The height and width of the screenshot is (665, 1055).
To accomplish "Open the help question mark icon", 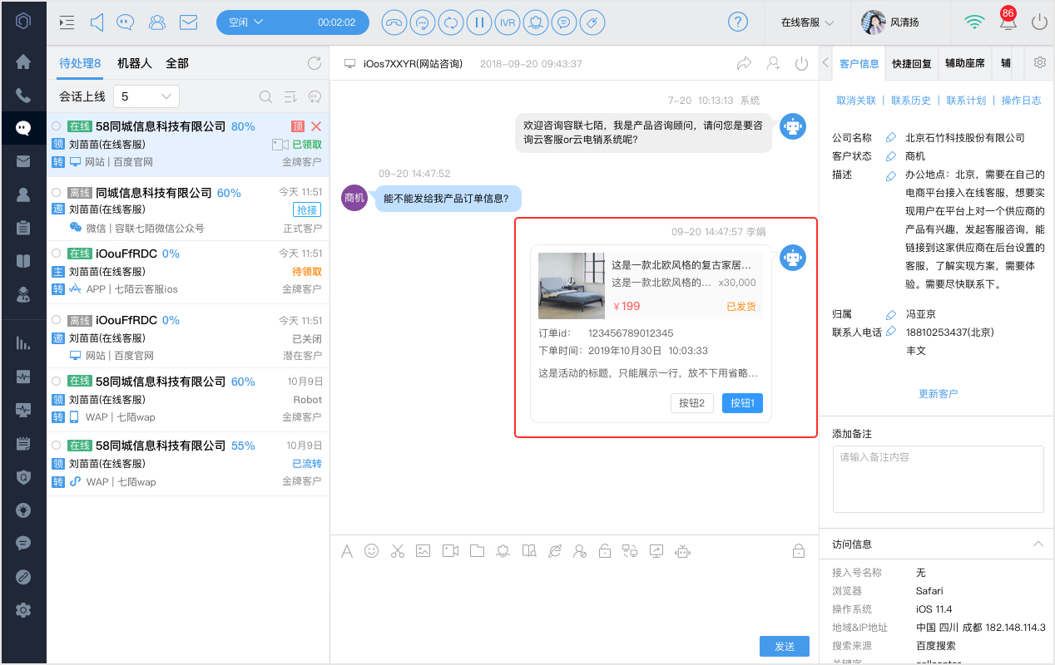I will click(738, 22).
